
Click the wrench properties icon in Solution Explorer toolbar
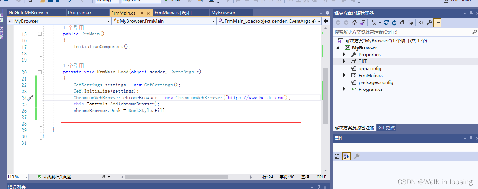tap(429, 23)
